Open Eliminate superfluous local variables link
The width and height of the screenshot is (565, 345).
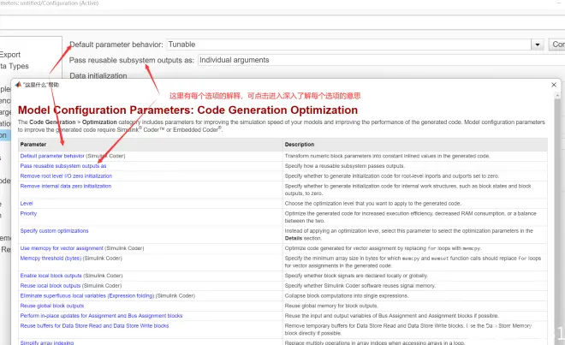(87, 295)
